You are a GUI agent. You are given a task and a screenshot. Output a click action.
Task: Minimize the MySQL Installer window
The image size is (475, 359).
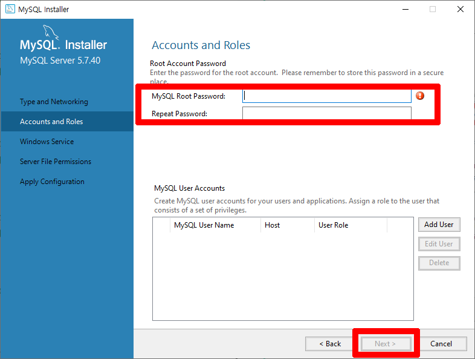pyautogui.click(x=406, y=10)
